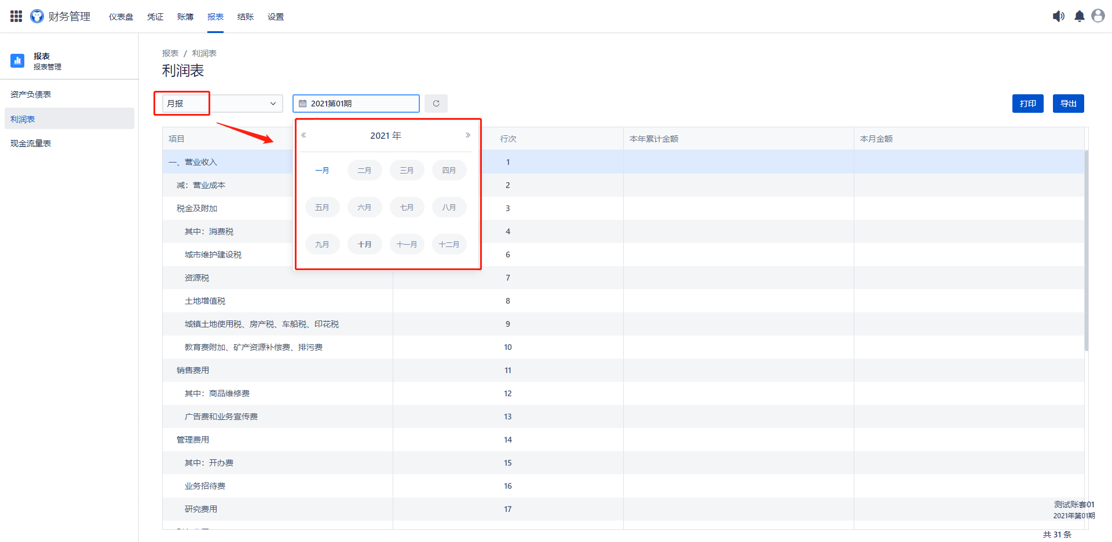Screen dimensions: 1112x542
Task: Open the 结账 menu
Action: pyautogui.click(x=246, y=17)
